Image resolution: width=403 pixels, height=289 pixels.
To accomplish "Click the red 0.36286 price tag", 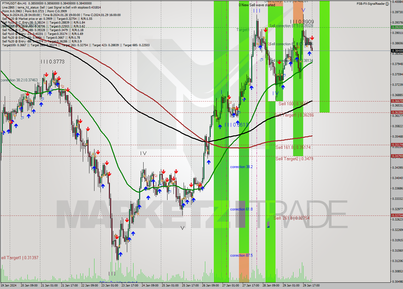I will pos(397,112).
